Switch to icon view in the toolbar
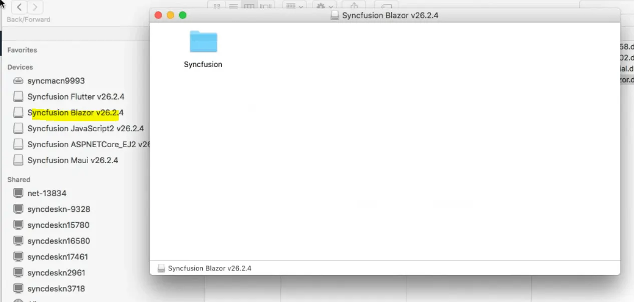Image resolution: width=634 pixels, height=302 pixels. coord(216,6)
